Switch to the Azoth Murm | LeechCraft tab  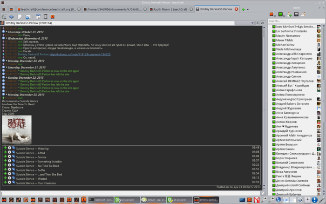[x=170, y=9]
